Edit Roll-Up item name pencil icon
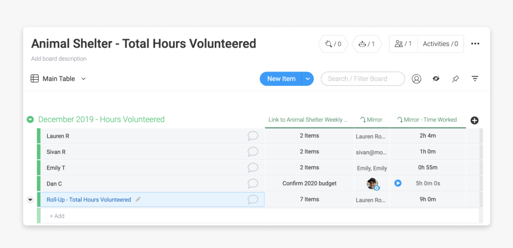513x248 pixels. pyautogui.click(x=138, y=200)
